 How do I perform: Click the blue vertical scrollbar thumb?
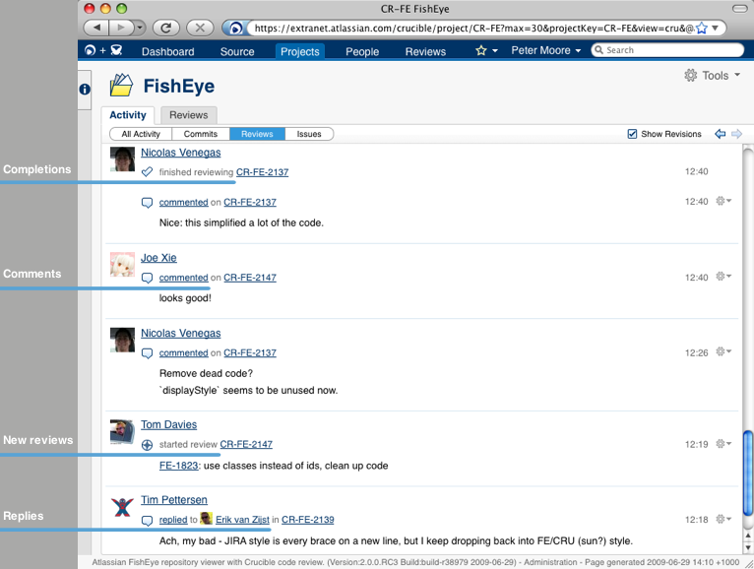pos(748,473)
